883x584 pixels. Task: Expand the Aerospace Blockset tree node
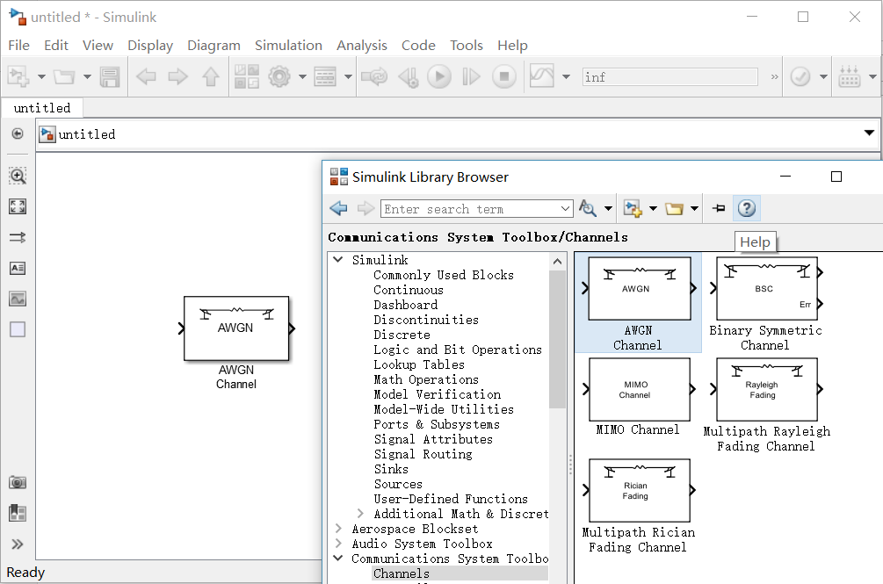point(338,529)
